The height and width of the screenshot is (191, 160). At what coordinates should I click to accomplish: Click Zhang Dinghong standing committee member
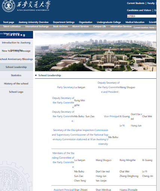click(129, 176)
